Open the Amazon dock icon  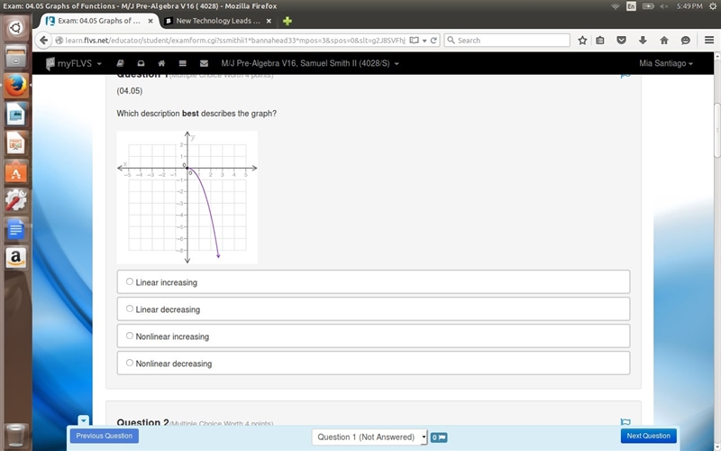(15, 258)
